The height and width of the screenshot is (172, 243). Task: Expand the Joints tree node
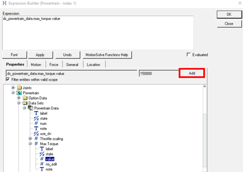(x=13, y=88)
